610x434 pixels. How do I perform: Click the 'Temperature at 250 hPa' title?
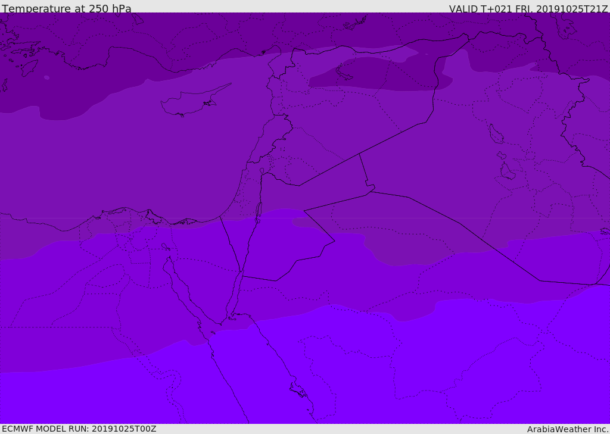pyautogui.click(x=67, y=8)
